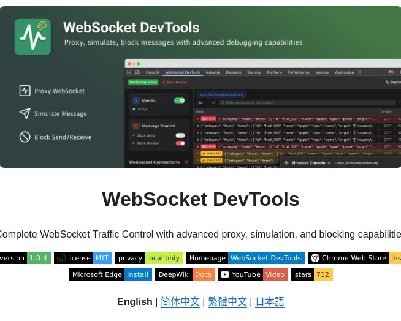Switch README to 简体中文
The width and height of the screenshot is (401, 321).
click(x=180, y=301)
